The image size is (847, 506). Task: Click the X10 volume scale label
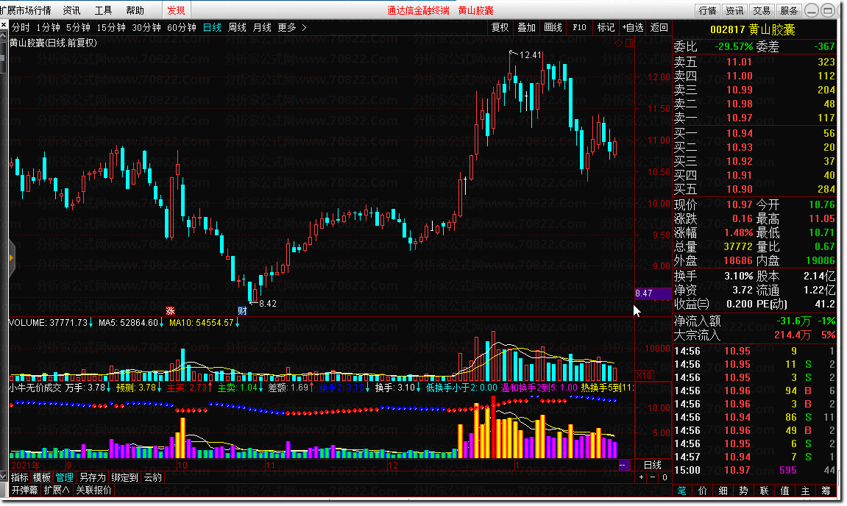click(645, 375)
